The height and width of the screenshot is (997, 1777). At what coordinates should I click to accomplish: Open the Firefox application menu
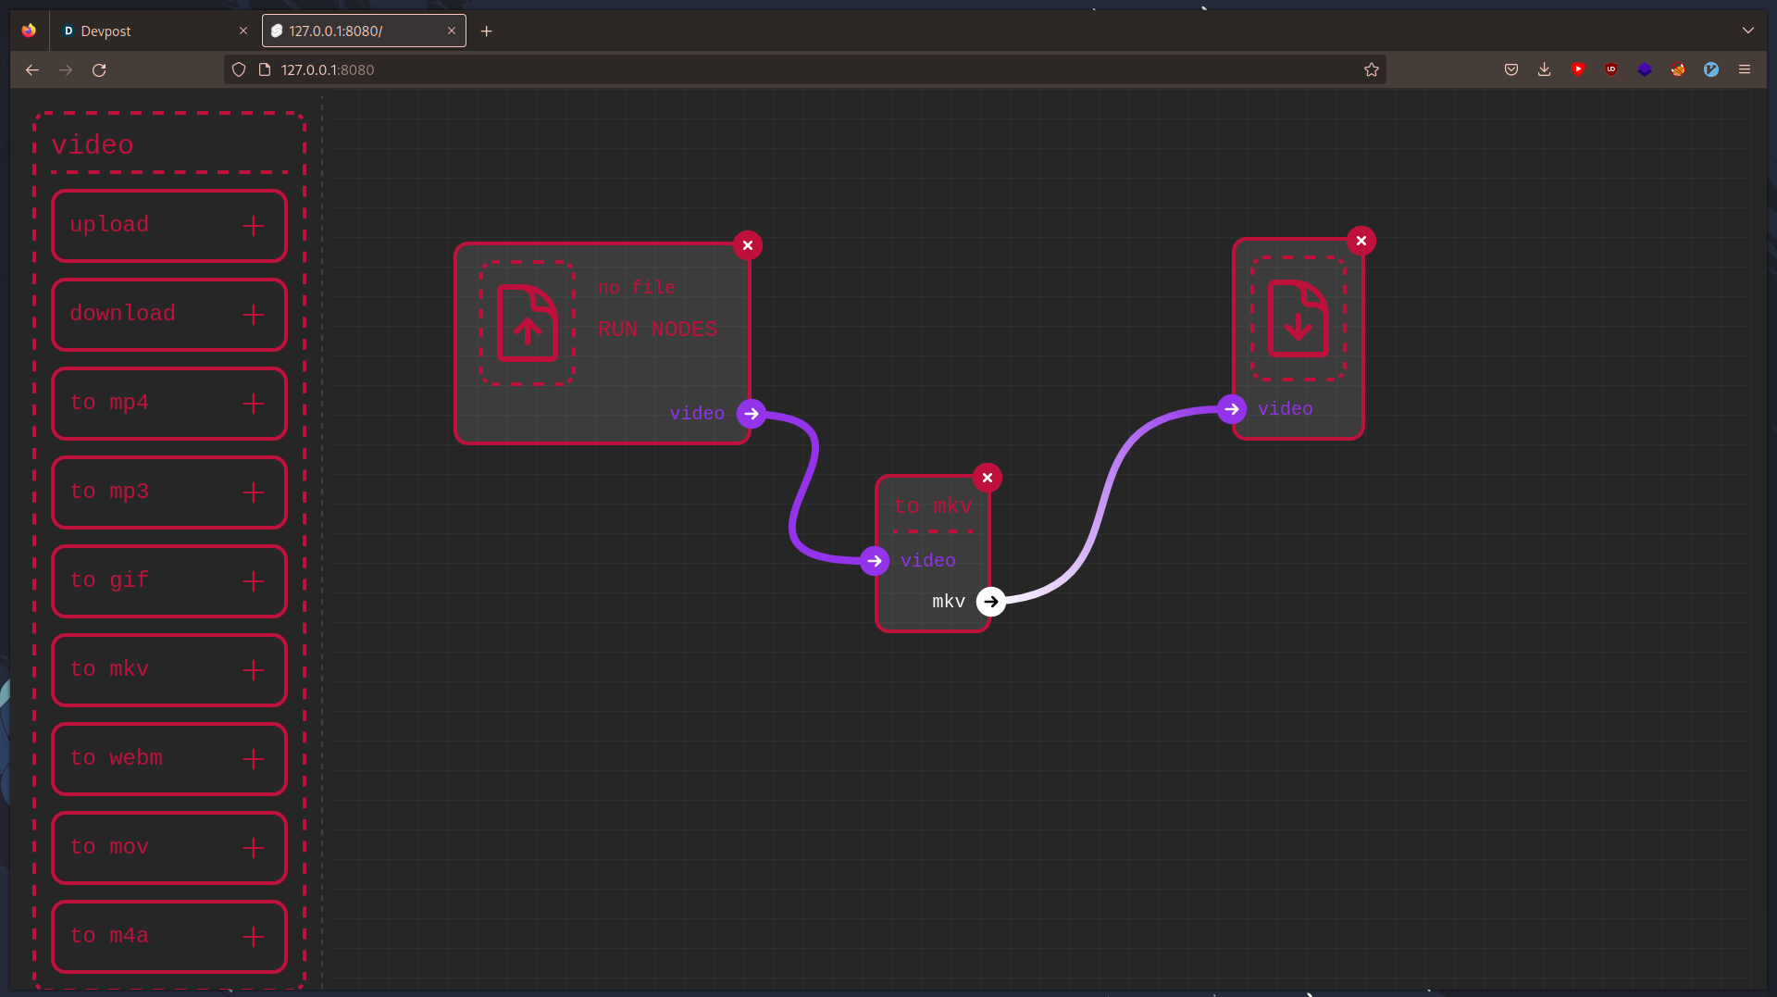(x=1745, y=69)
